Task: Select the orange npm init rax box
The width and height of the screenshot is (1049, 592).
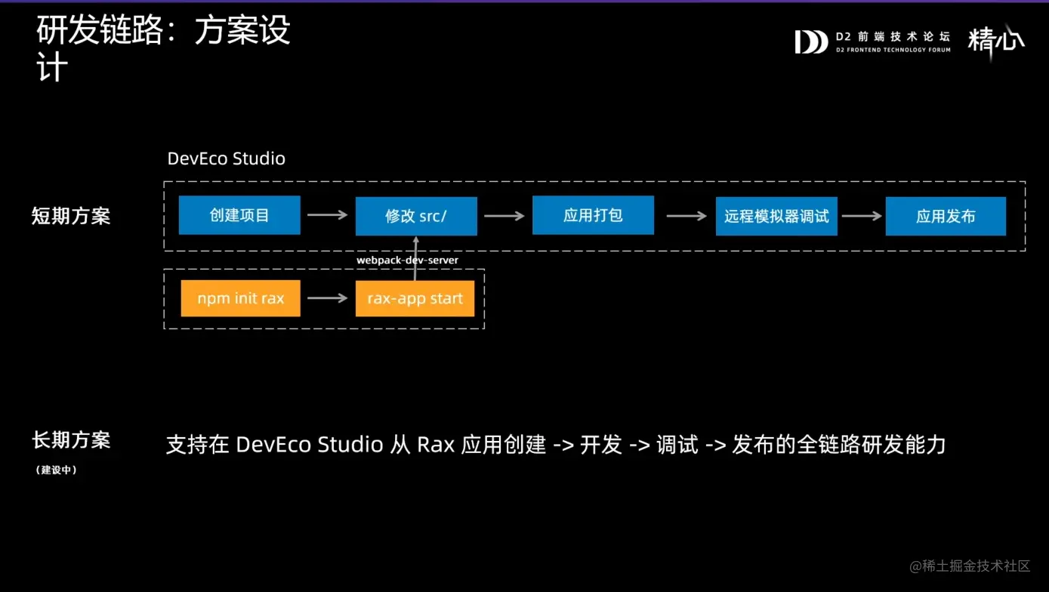Action: click(240, 298)
